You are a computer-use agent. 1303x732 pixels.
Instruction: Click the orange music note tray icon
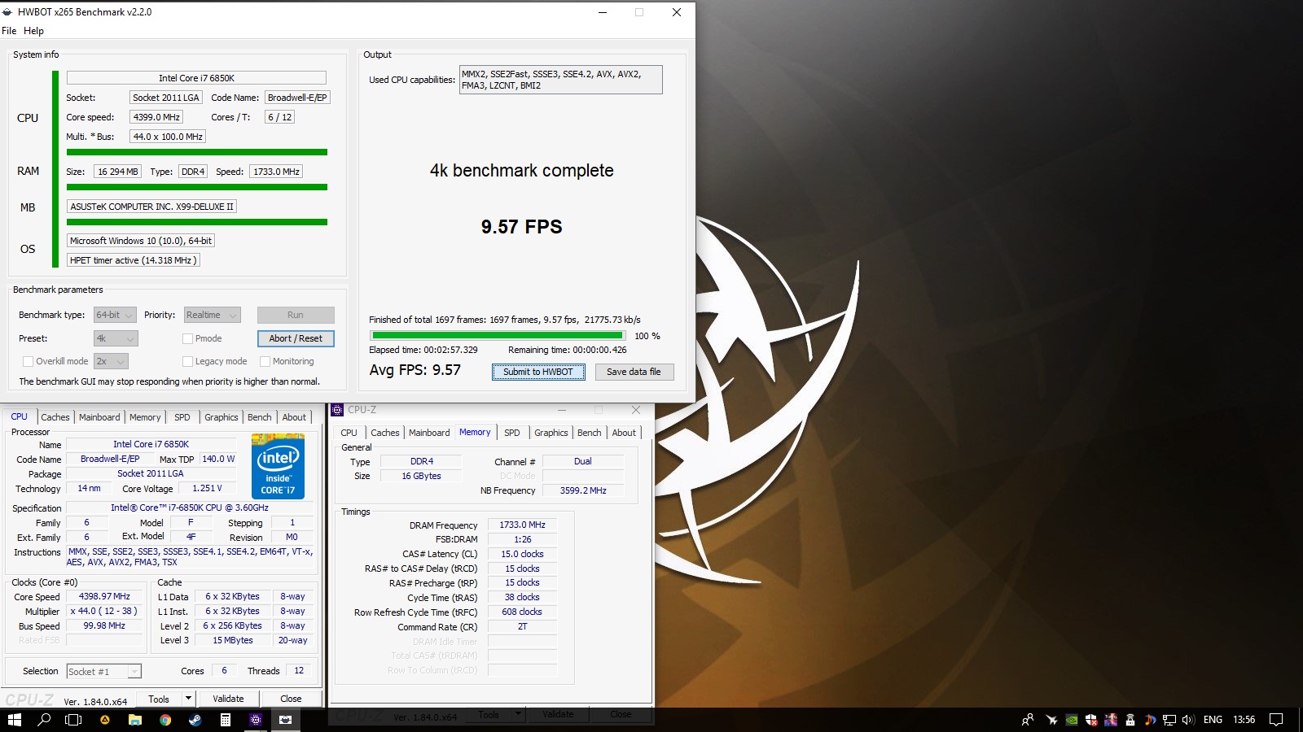pos(1150,720)
